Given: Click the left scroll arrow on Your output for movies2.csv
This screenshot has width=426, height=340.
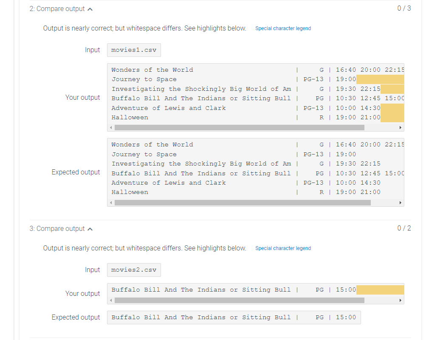Looking at the screenshot, I should [x=111, y=300].
